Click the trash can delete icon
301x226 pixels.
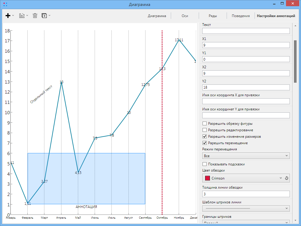click(x=35, y=16)
